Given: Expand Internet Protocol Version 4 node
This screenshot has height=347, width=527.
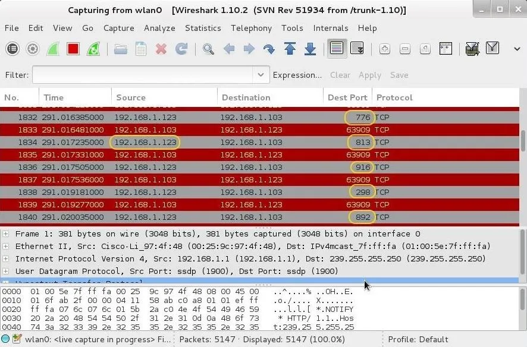Looking at the screenshot, I should 6,258.
